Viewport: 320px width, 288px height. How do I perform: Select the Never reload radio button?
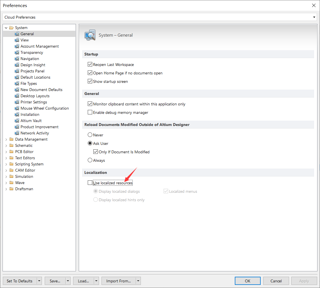coord(90,135)
